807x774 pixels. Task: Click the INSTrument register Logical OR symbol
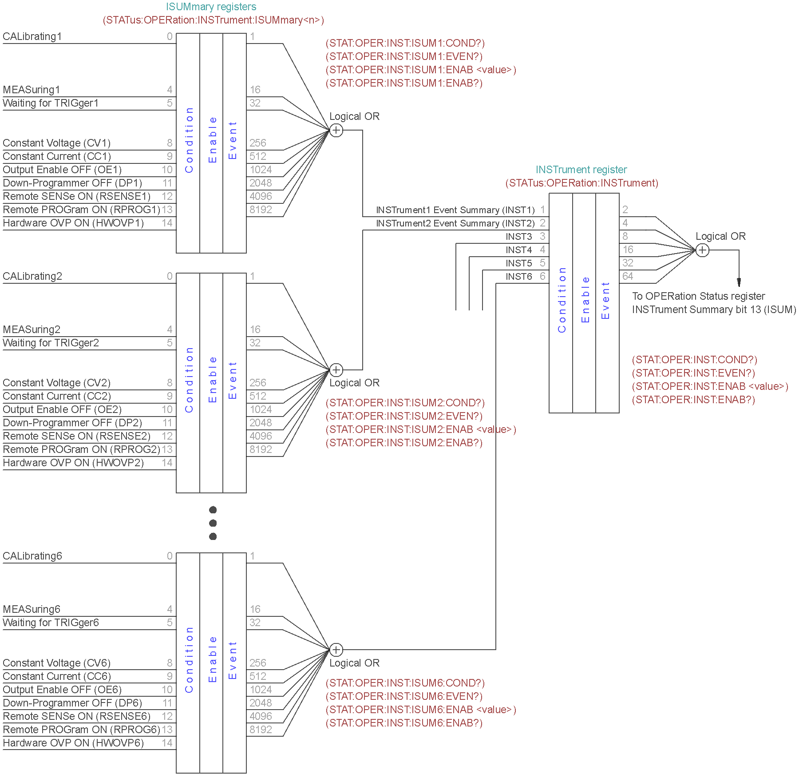pyautogui.click(x=702, y=250)
